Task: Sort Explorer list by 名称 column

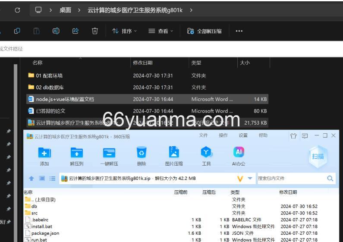Action: coord(38,63)
